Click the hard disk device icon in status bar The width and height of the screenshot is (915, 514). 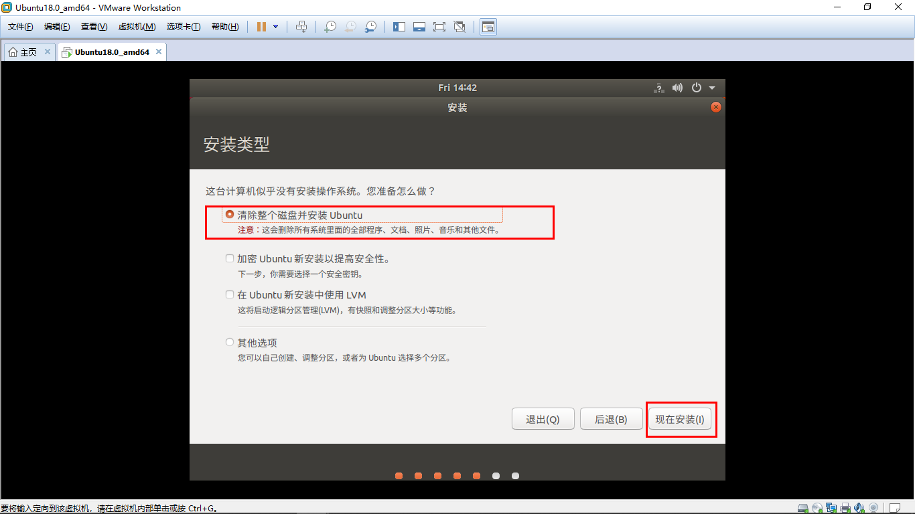(802, 508)
